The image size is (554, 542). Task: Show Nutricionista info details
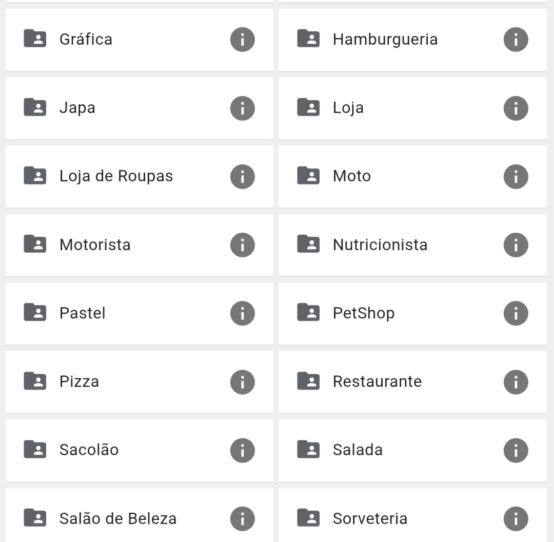point(516,245)
